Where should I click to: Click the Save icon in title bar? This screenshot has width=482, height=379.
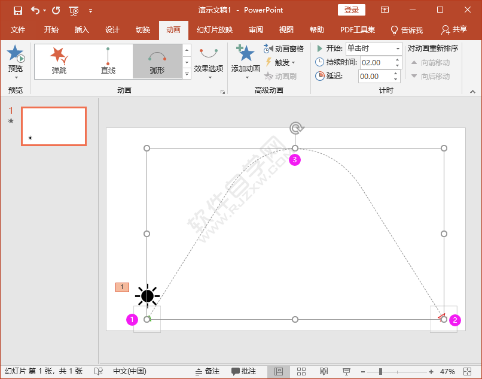coord(18,10)
